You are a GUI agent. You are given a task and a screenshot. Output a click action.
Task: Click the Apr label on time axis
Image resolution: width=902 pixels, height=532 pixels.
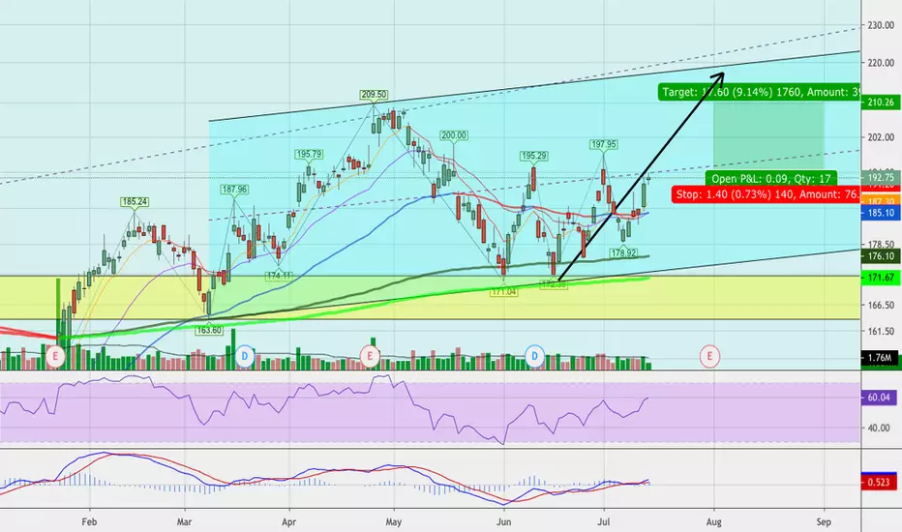[x=288, y=522]
